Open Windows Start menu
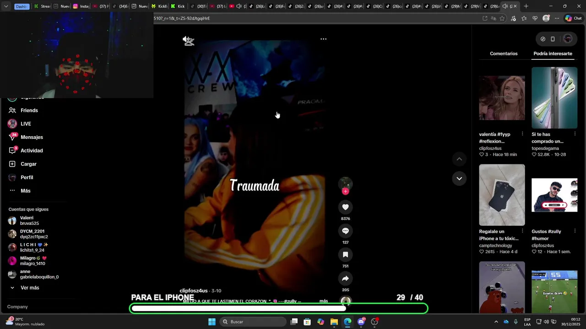The width and height of the screenshot is (586, 329). [212, 322]
